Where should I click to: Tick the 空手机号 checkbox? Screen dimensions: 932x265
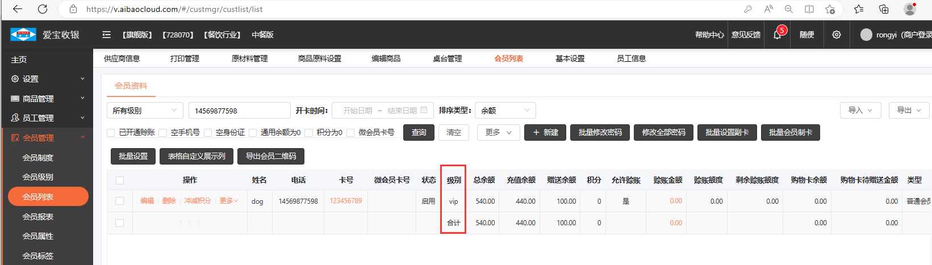coord(162,133)
